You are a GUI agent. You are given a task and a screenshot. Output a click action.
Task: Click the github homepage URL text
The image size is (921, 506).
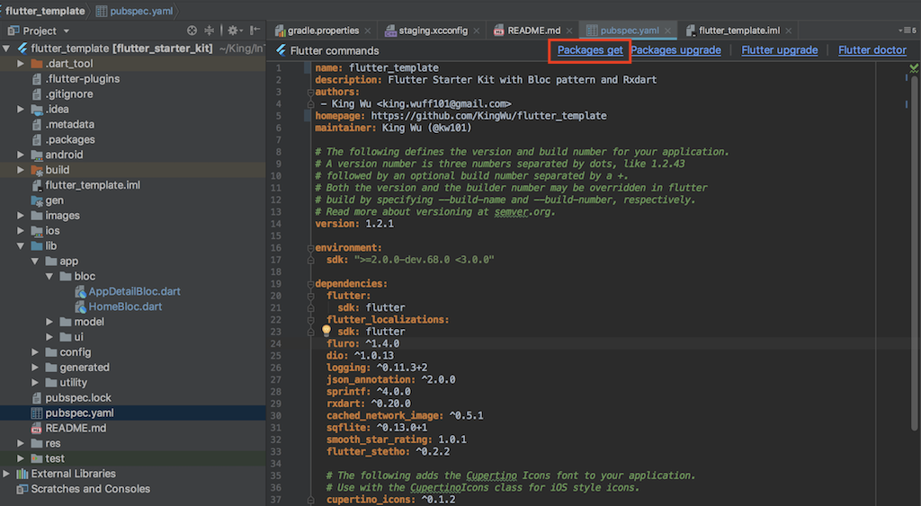(488, 116)
